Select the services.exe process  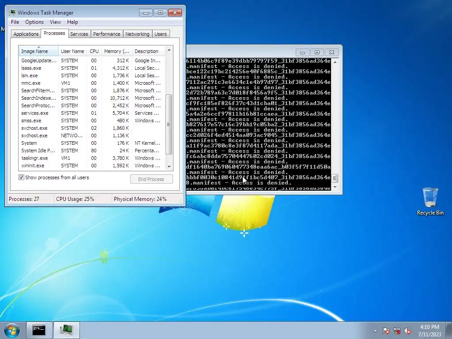click(x=92, y=113)
